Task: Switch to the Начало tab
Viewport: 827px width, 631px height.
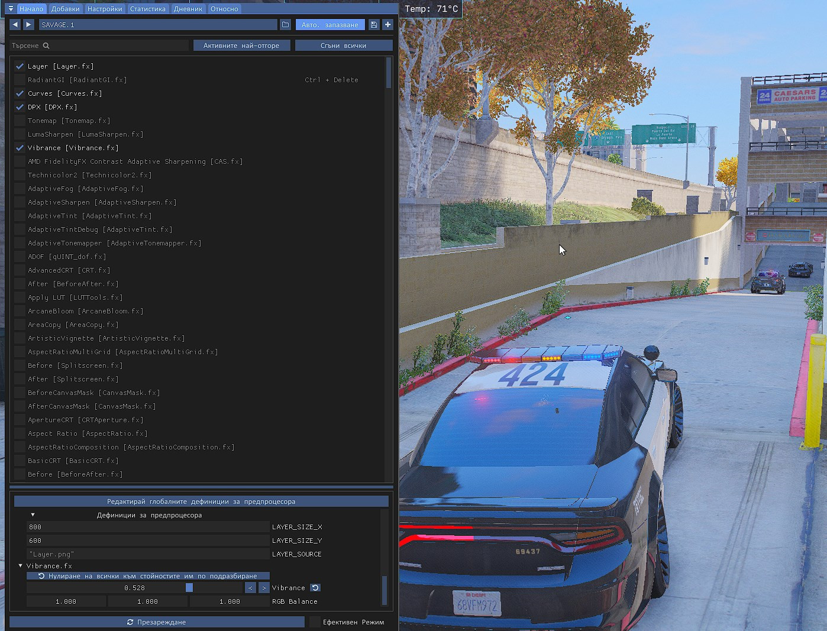Action: tap(31, 9)
